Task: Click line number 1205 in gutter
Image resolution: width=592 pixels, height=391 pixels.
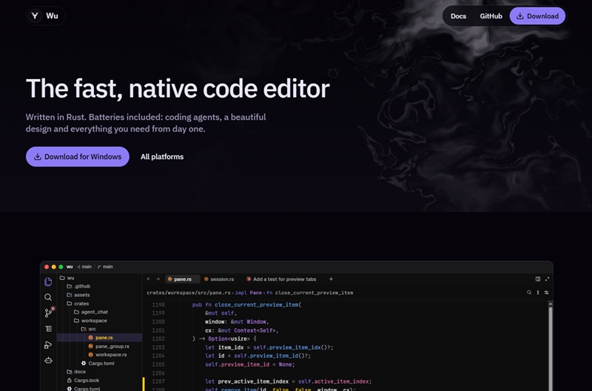Action: pyautogui.click(x=158, y=364)
